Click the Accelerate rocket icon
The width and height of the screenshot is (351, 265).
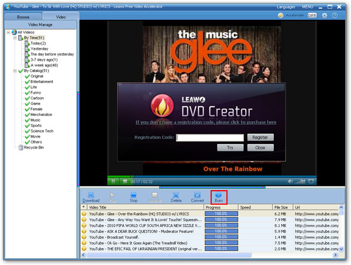pos(280,15)
